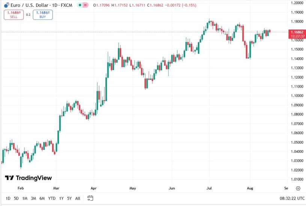Screen dimensions: 306x206
Task: Select the 5D time range
Action: pos(16,198)
